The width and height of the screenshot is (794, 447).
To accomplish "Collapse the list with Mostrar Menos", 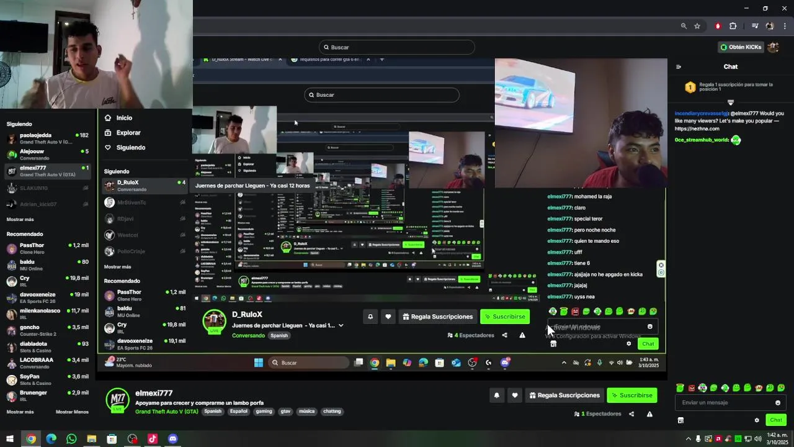I will [72, 412].
